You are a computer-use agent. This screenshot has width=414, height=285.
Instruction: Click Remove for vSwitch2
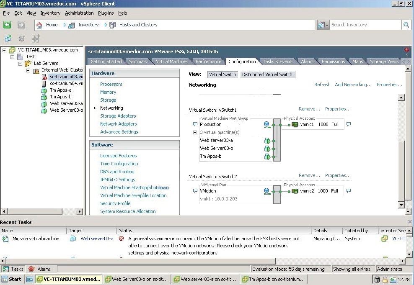tap(309, 176)
